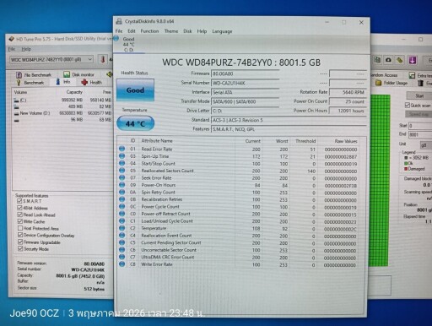This screenshot has width=432, height=326.
Task: Click the thermometer icon in HD Tune toolbar
Action: click(103, 59)
